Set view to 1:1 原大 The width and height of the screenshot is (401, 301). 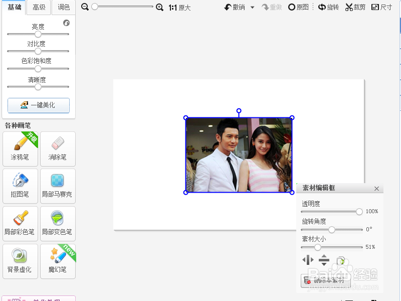coord(179,8)
